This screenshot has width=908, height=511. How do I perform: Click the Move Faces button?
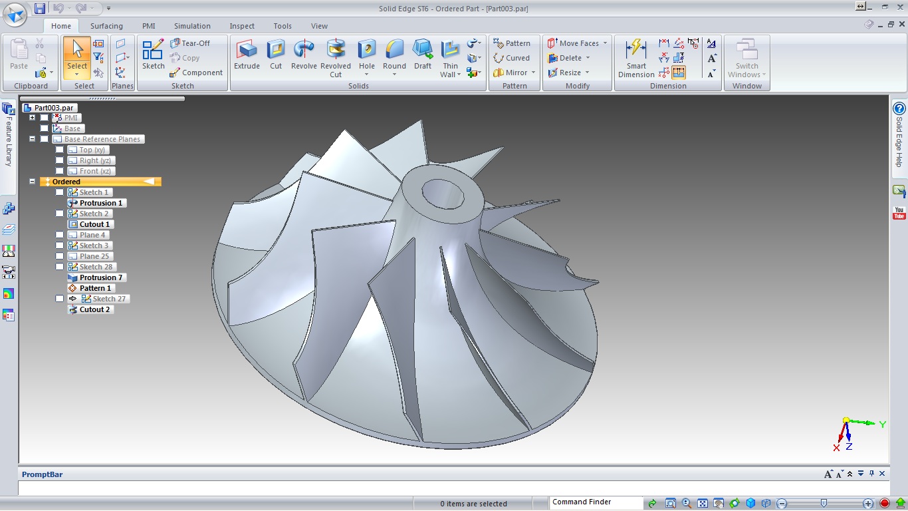[573, 43]
